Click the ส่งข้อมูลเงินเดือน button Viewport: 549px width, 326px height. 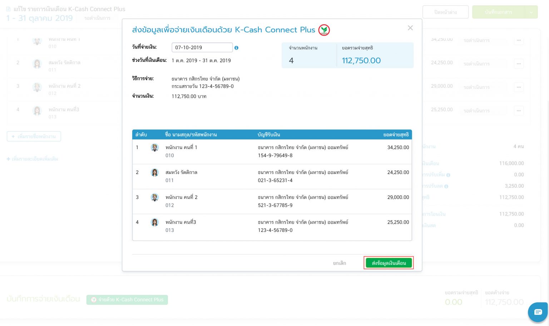click(389, 263)
